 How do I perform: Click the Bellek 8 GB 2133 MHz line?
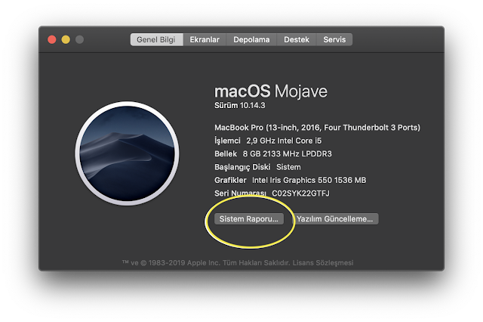point(273,154)
